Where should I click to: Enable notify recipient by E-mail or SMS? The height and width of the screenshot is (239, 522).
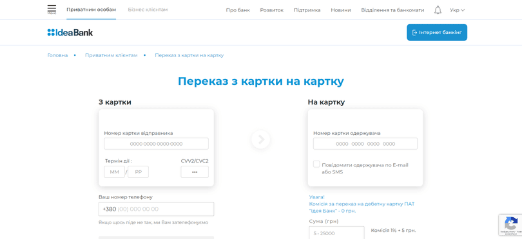(x=316, y=164)
